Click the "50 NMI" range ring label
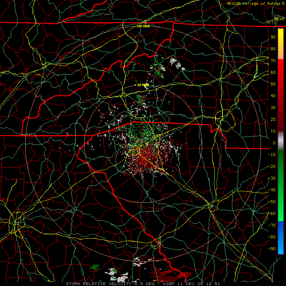 point(143,85)
